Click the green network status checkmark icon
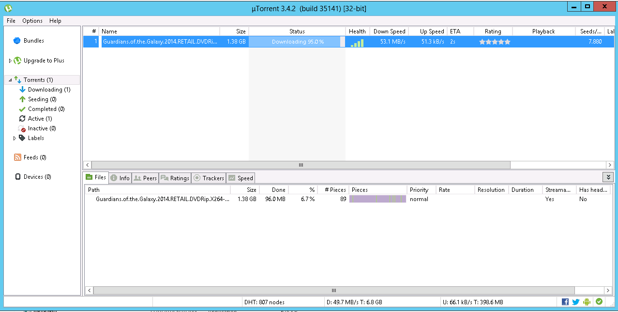The width and height of the screenshot is (618, 312). (x=599, y=301)
